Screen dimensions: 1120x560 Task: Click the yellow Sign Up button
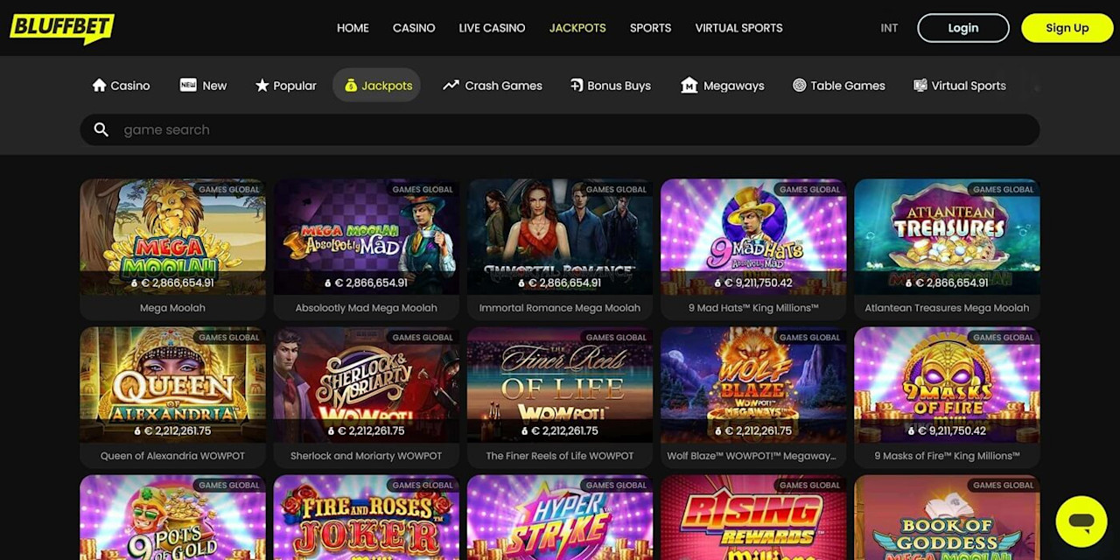click(1067, 28)
